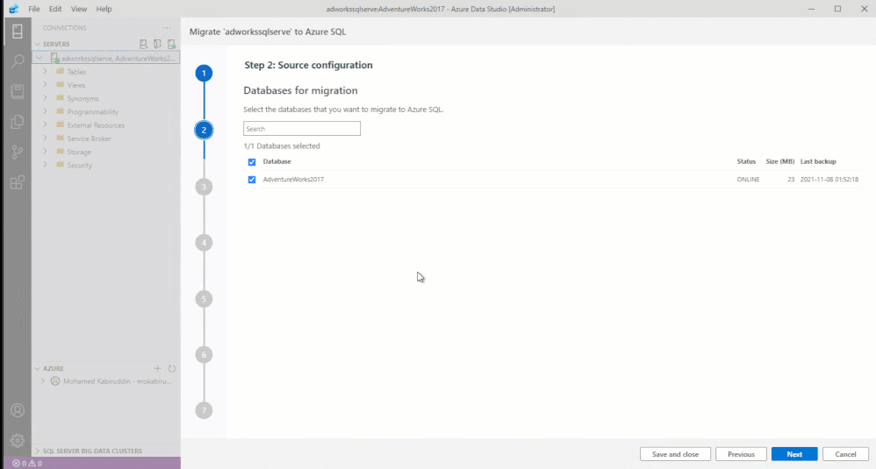876x469 pixels.
Task: Uncheck the AdventureWorks2017 database checkbox
Action: 252,180
